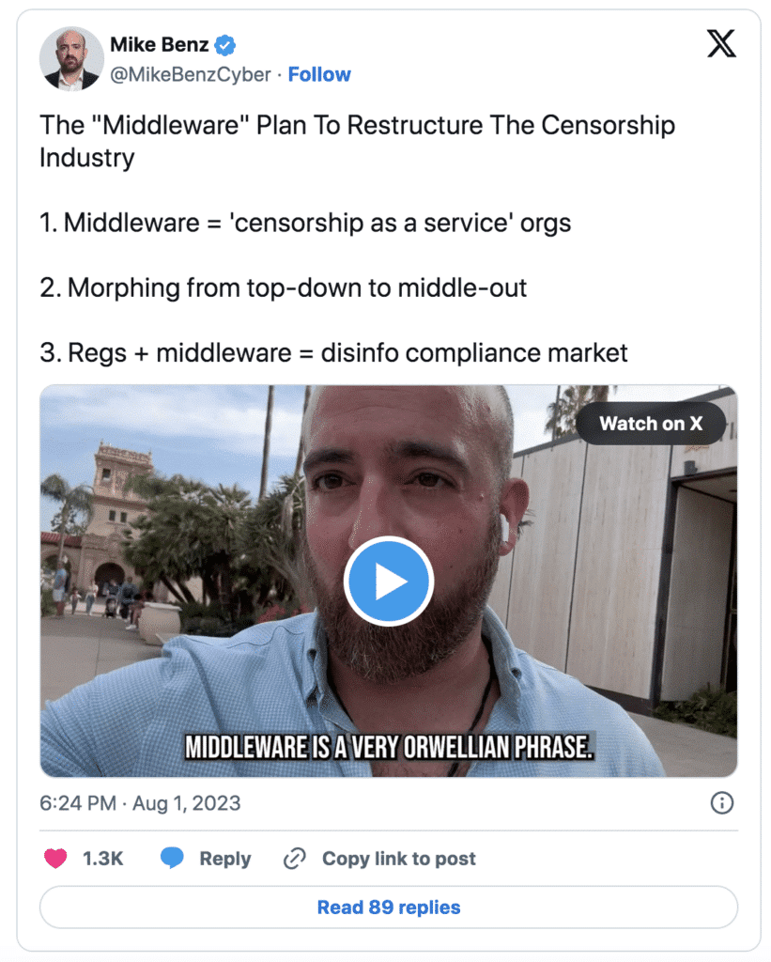The height and width of the screenshot is (962, 771).
Task: Play the embedded video
Action: click(x=388, y=581)
